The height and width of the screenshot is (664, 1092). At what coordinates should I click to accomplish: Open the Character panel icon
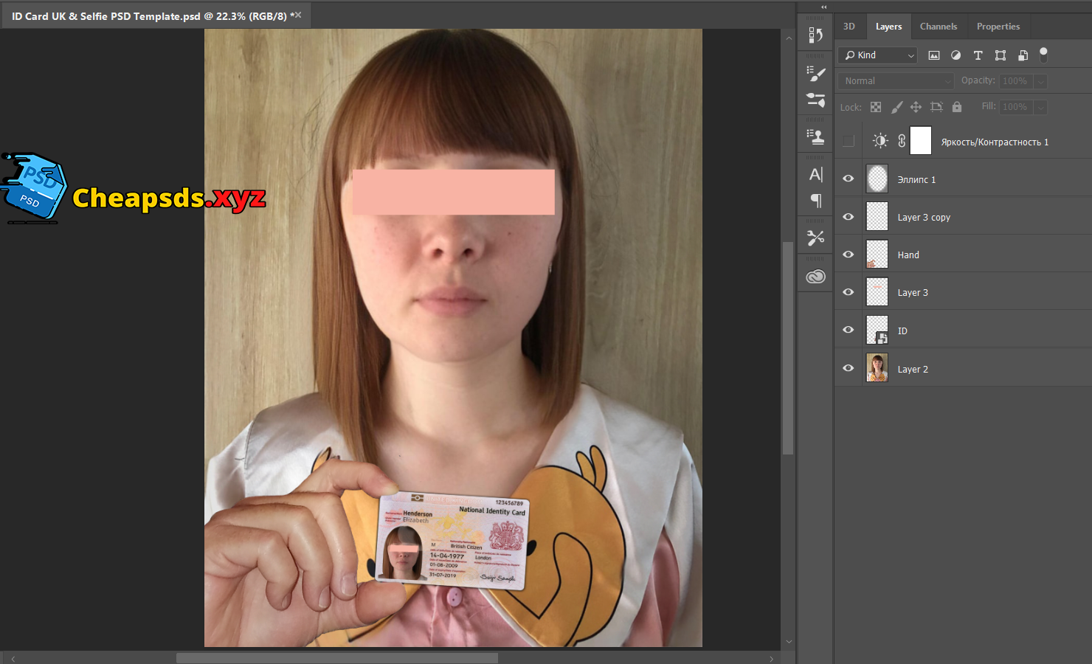point(815,175)
